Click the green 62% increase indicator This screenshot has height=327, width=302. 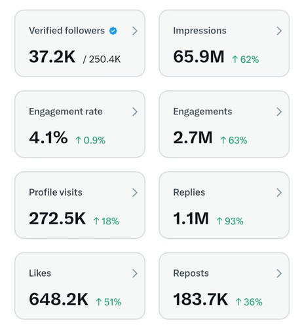tap(246, 60)
